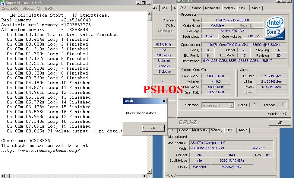The width and height of the screenshot is (294, 178).
Task: Click the 82801IR (ICH9R) southbridge value
Action: (x=232, y=161)
